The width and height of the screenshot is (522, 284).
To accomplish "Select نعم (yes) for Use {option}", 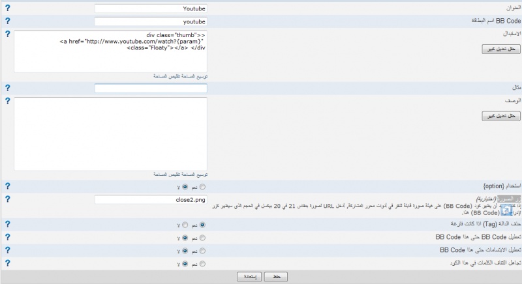I will [x=202, y=187].
